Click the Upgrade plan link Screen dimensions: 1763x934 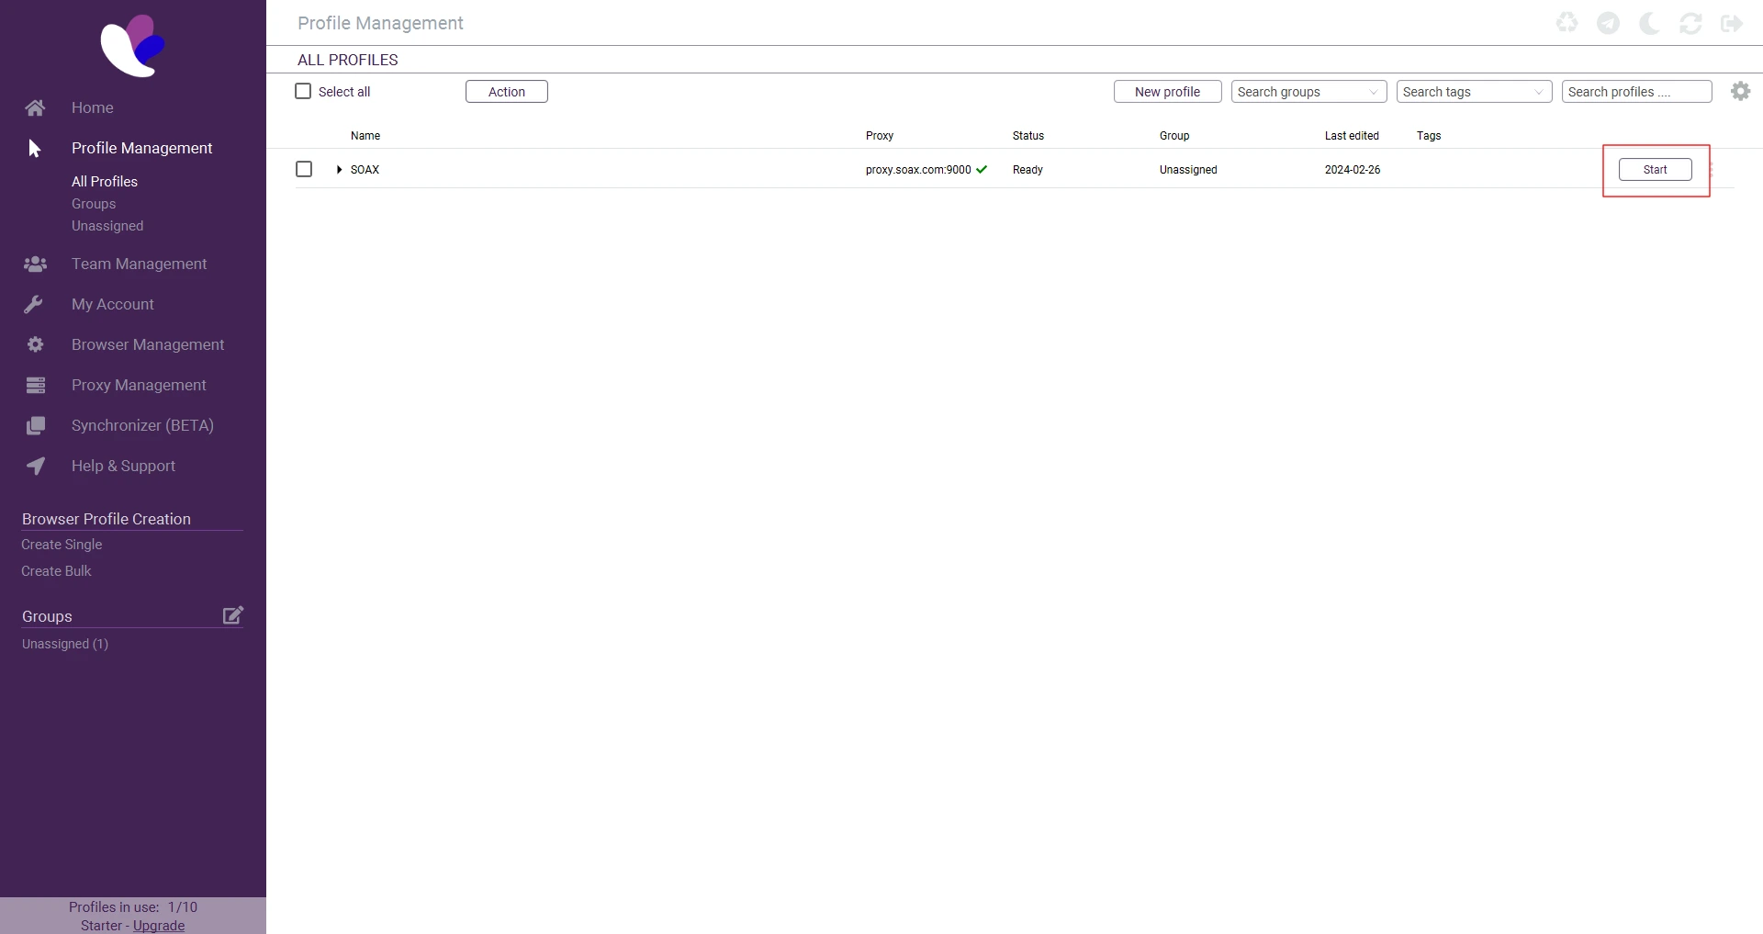click(x=159, y=926)
